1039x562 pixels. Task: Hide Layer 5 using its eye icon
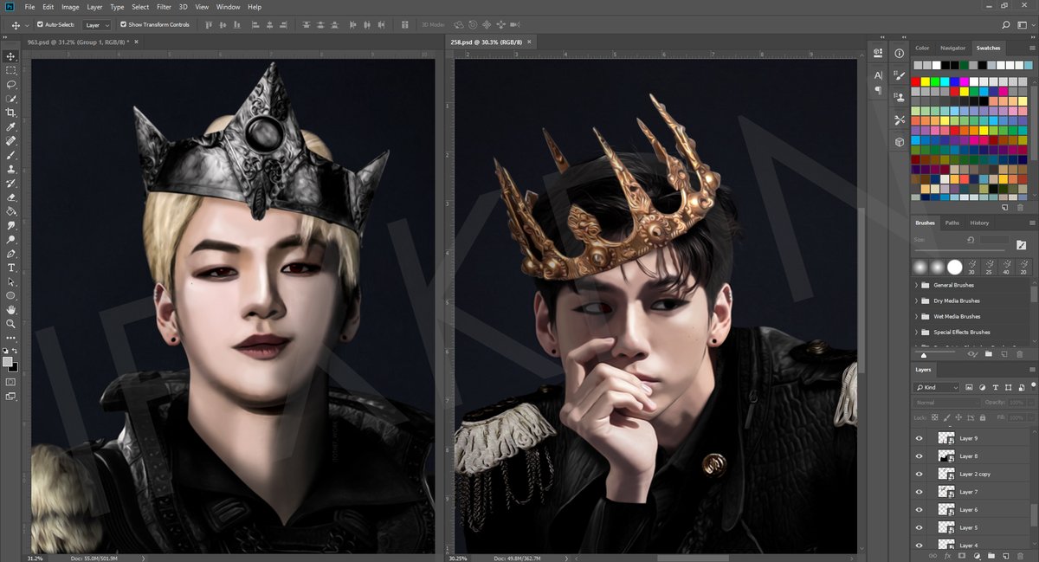tap(920, 526)
